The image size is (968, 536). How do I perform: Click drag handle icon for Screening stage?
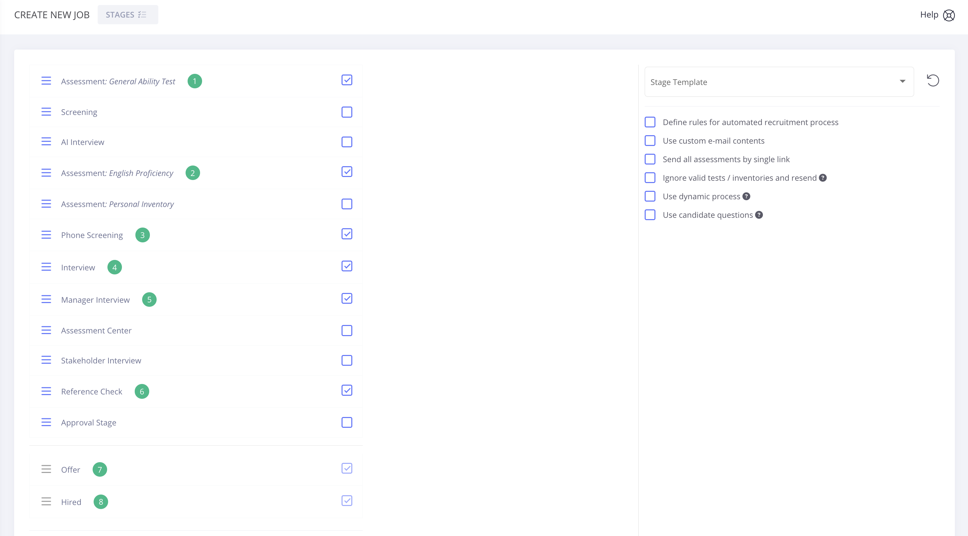pos(46,112)
